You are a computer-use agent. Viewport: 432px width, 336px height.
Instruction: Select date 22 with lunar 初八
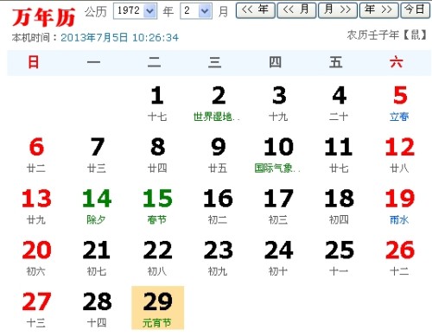[x=157, y=257]
